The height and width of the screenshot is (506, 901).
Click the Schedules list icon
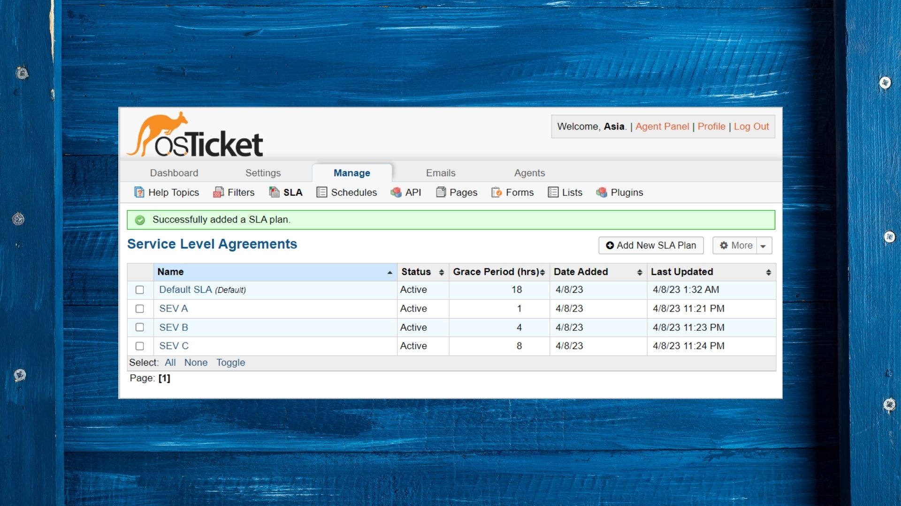pos(321,192)
